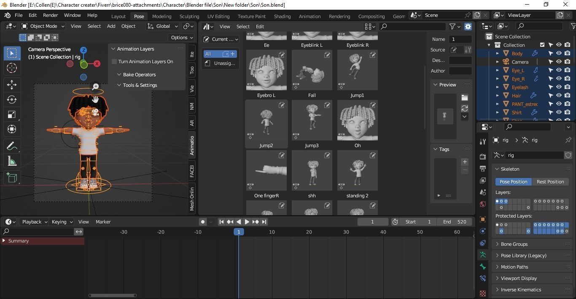This screenshot has width=576, height=299.
Task: Toggle Hair visibility eye icon
Action: 559,95
